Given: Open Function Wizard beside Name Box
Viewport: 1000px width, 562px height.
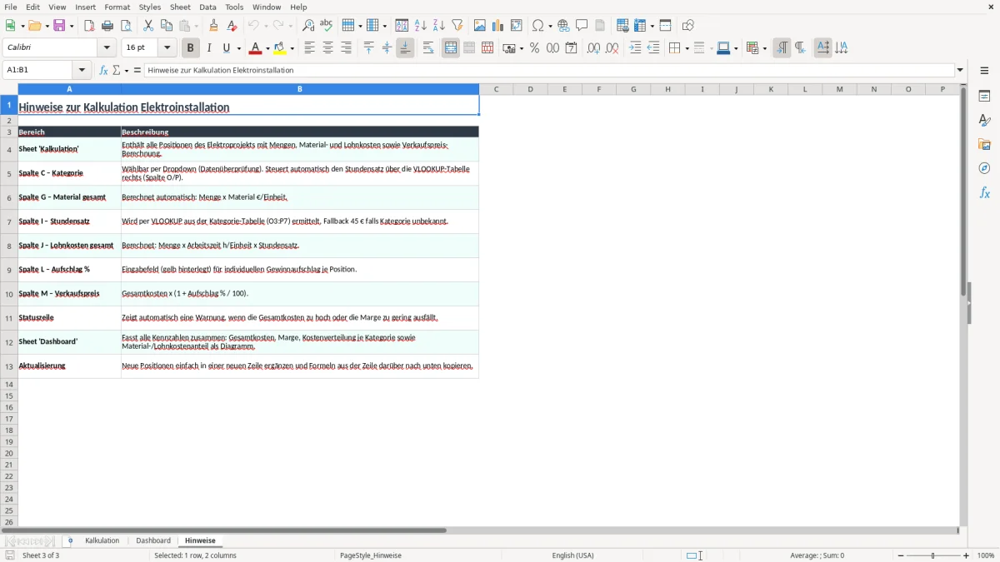Looking at the screenshot, I should tap(104, 71).
